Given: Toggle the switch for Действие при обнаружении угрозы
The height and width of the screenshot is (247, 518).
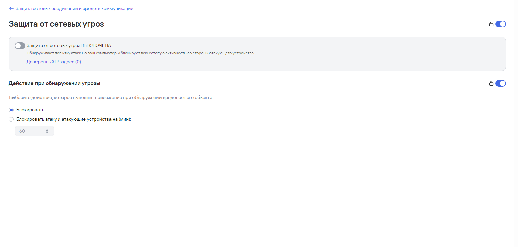Looking at the screenshot, I should point(501,83).
